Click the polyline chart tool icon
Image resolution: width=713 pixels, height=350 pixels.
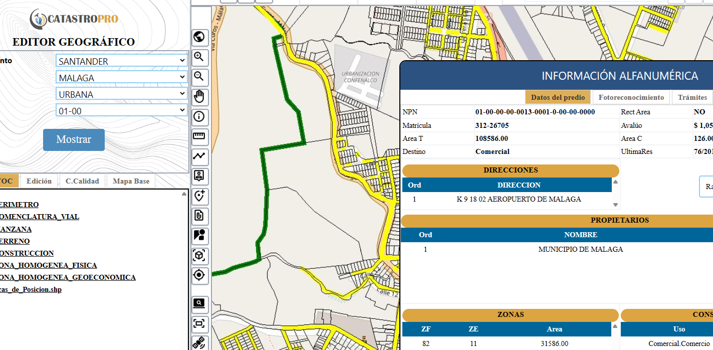pos(199,156)
